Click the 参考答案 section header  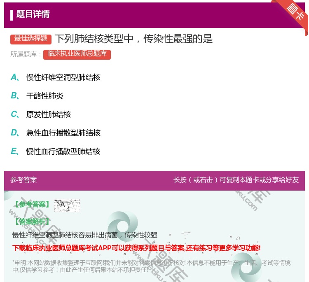pos(23,179)
